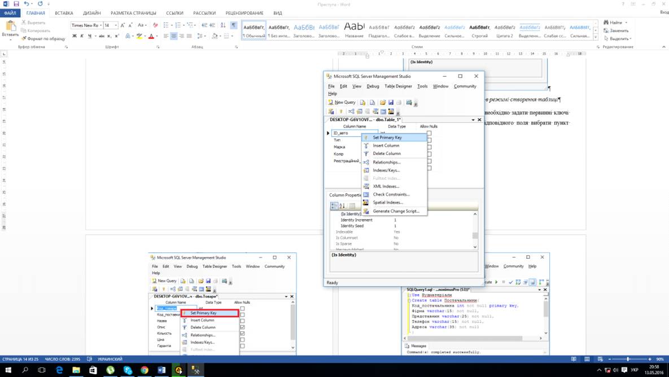669x377 pixels.
Task: Apply center paragraph alignment
Action: (x=174, y=36)
